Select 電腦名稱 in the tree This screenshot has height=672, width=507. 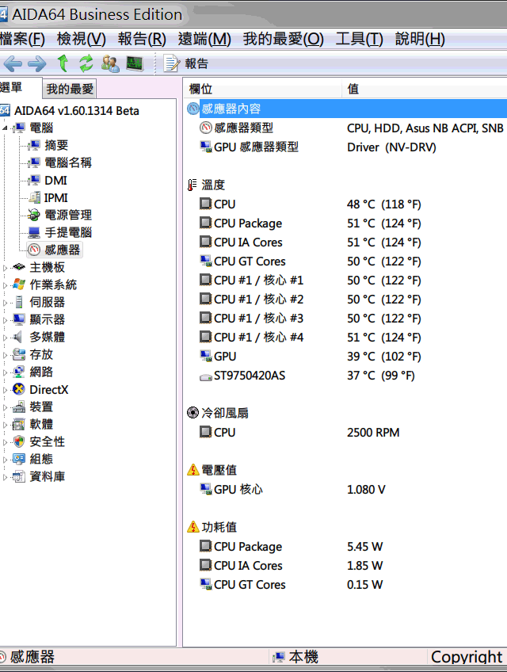coord(68,163)
